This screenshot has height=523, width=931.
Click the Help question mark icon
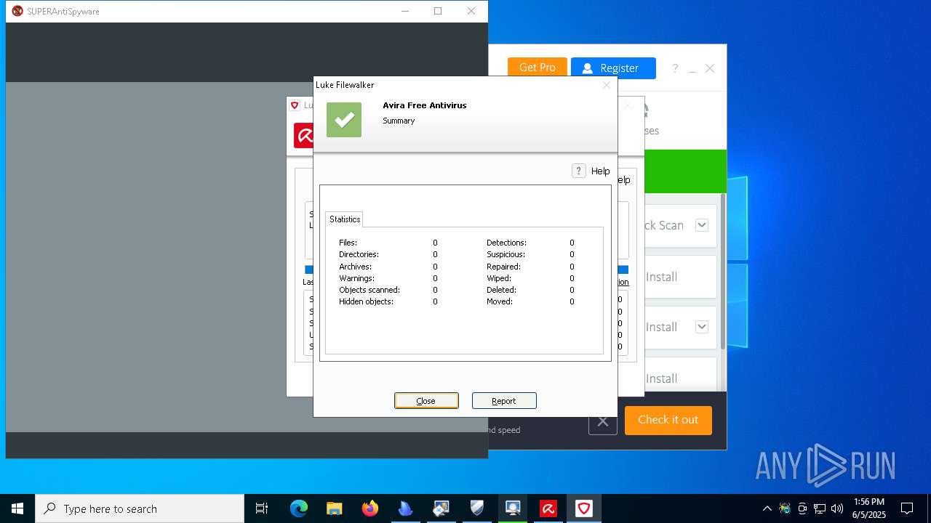click(x=579, y=171)
